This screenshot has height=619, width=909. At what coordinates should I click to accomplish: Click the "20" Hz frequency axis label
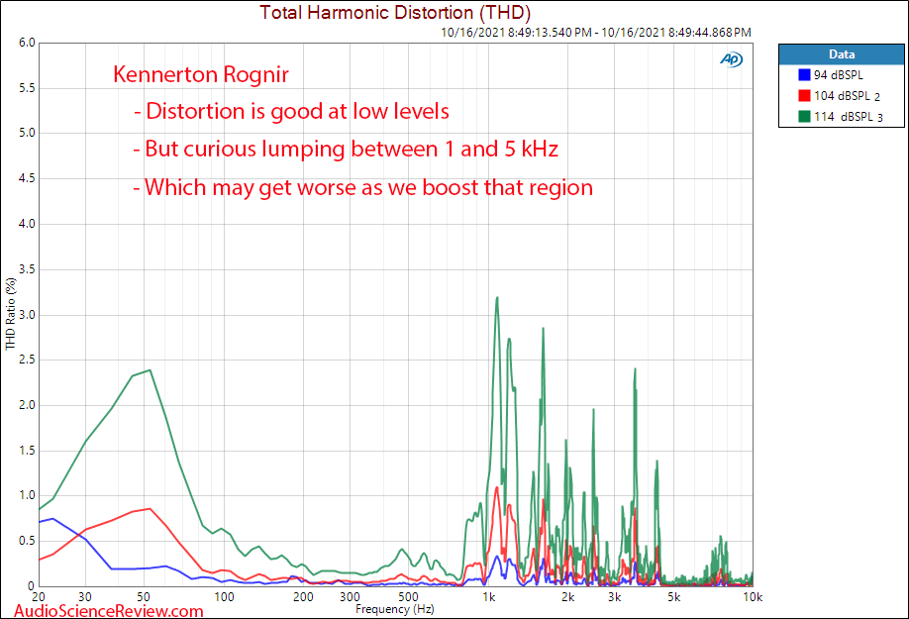[39, 597]
